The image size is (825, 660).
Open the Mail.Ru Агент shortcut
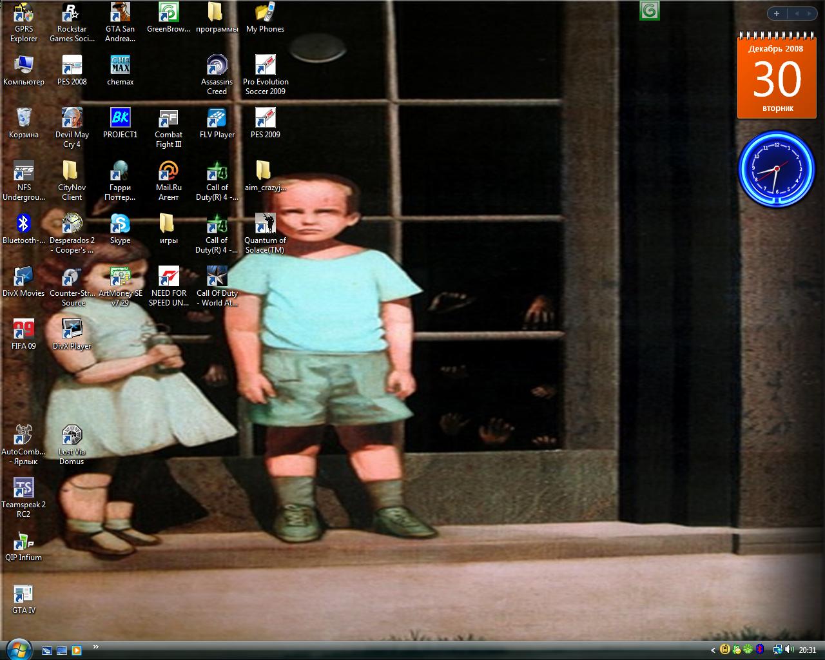(x=169, y=180)
